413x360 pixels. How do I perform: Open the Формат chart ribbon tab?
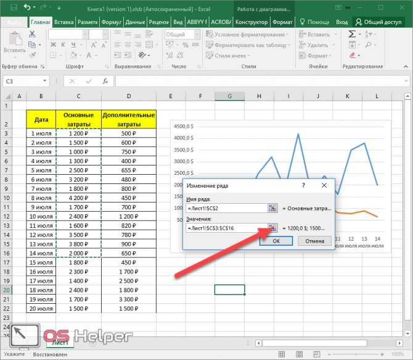click(282, 22)
